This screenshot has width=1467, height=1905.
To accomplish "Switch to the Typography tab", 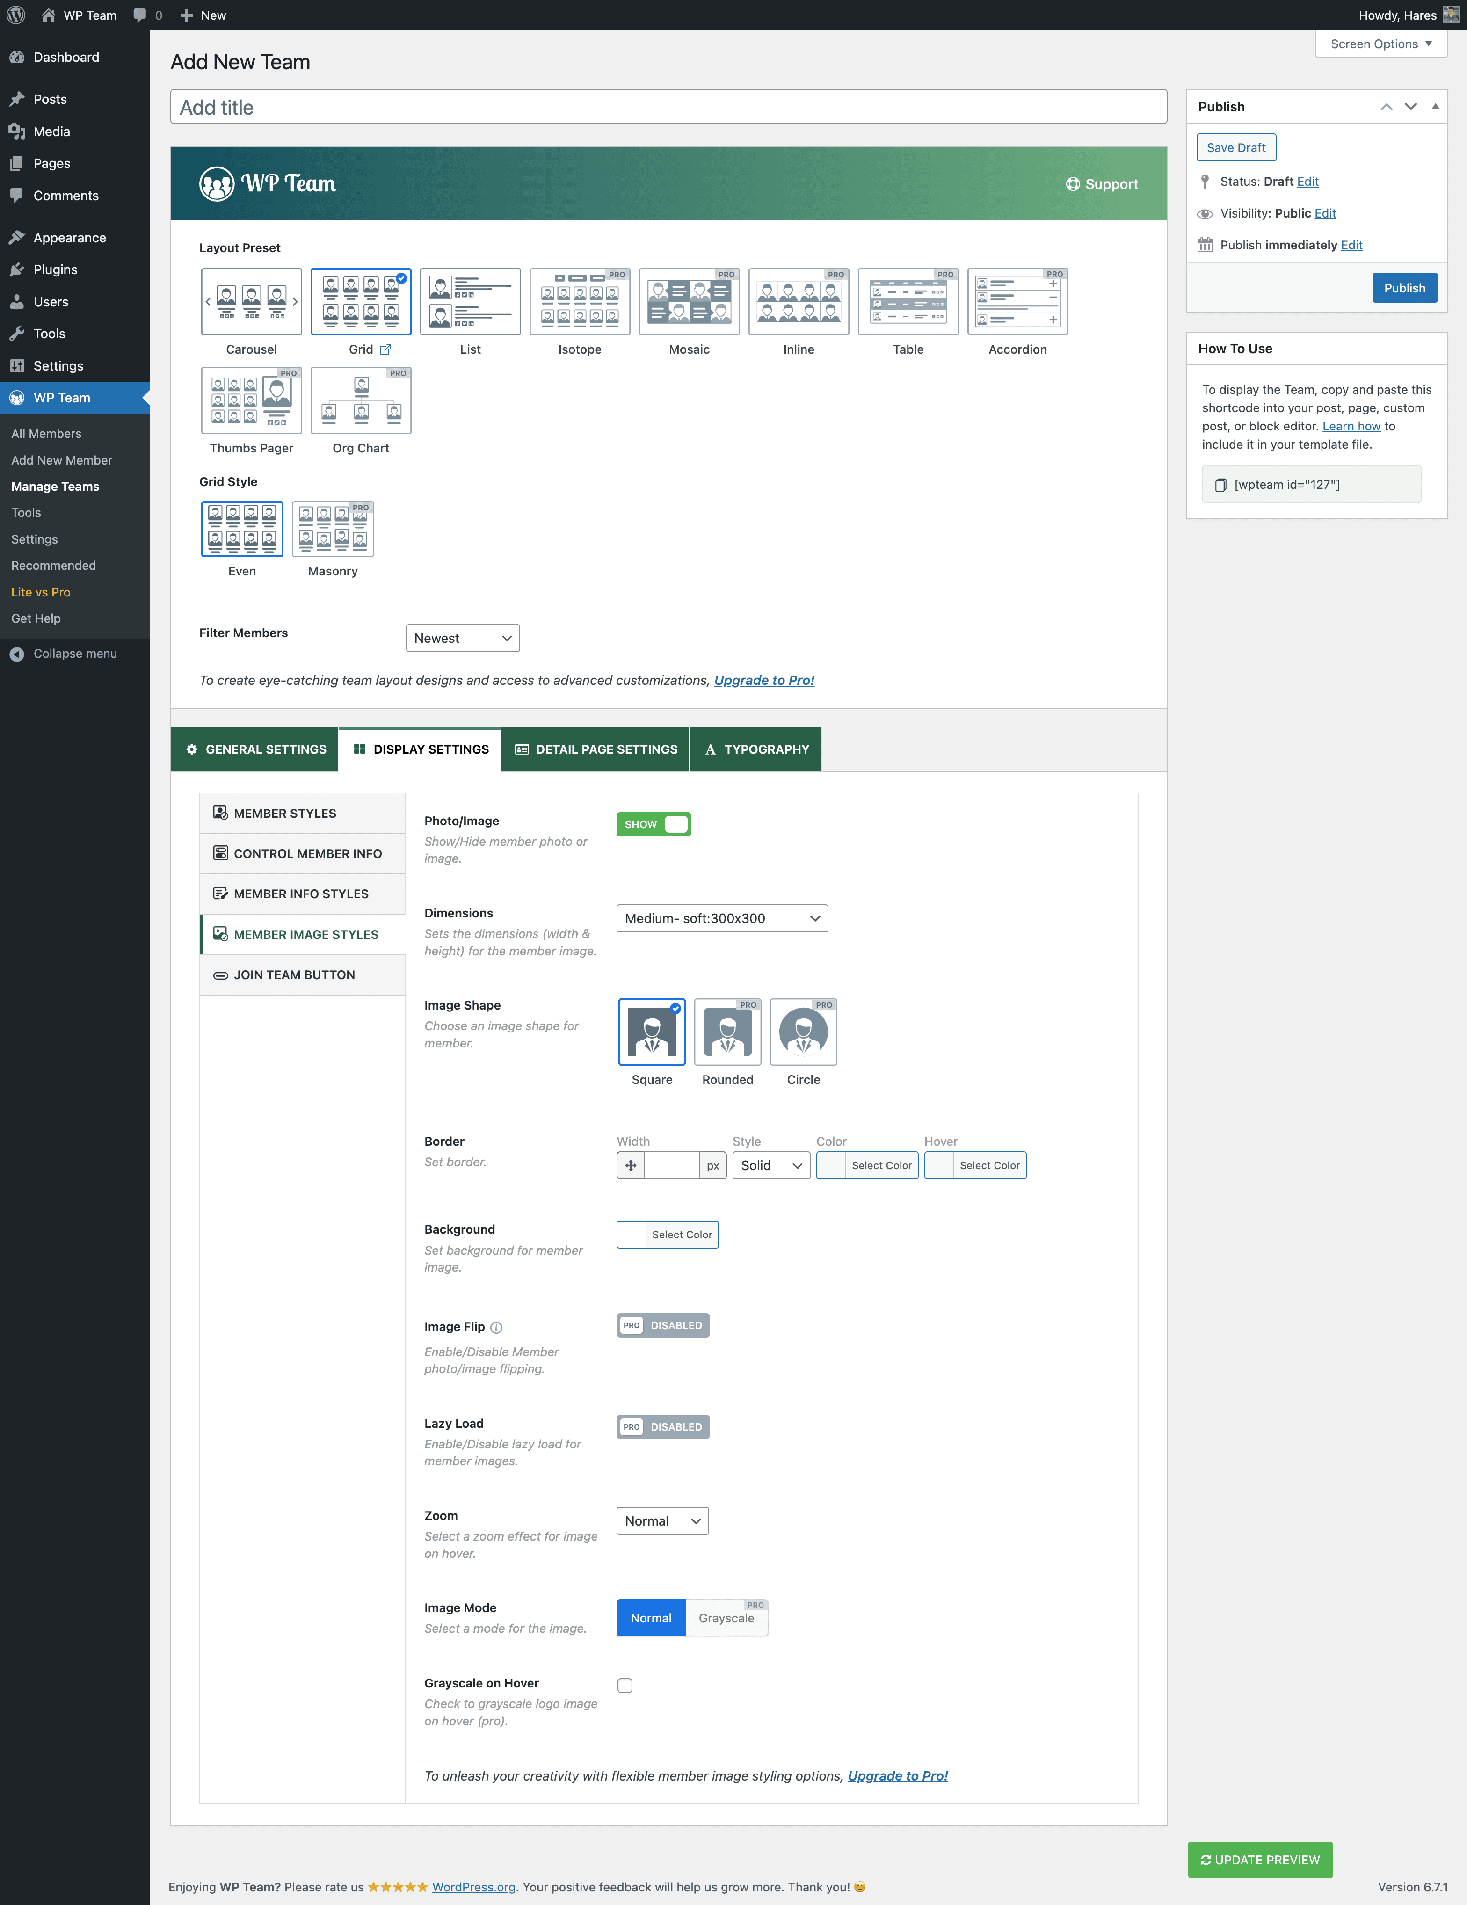I will (x=756, y=749).
